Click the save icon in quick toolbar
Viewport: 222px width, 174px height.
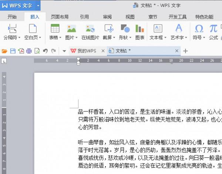click(13, 51)
